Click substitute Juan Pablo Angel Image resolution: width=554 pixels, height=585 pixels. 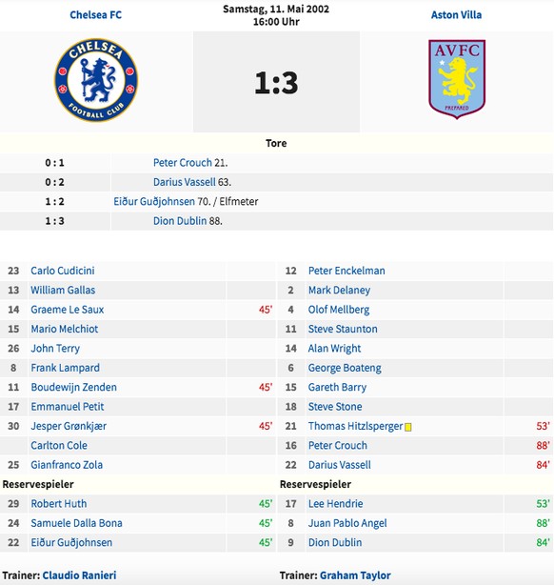click(x=347, y=523)
